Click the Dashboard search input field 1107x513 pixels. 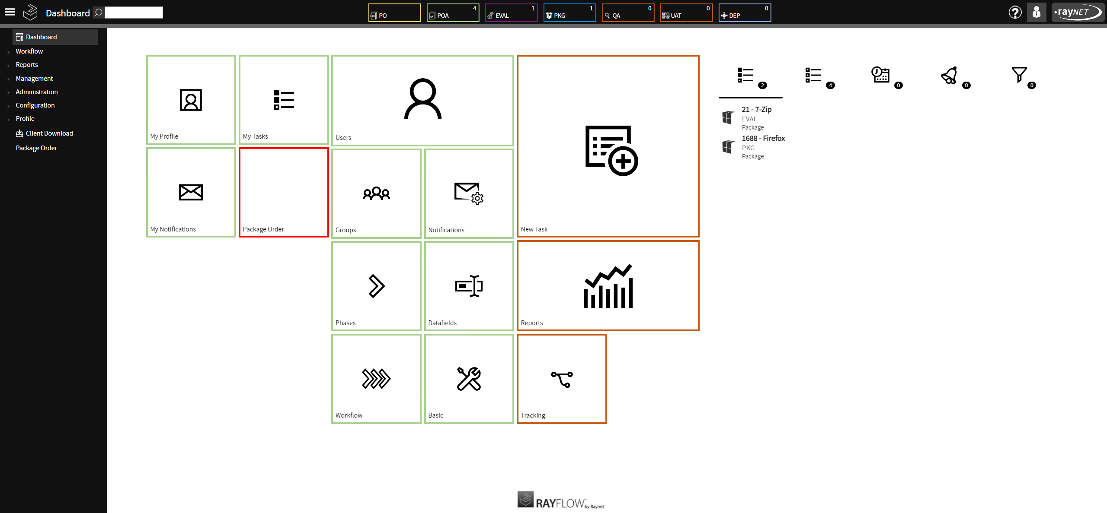pyautogui.click(x=134, y=11)
